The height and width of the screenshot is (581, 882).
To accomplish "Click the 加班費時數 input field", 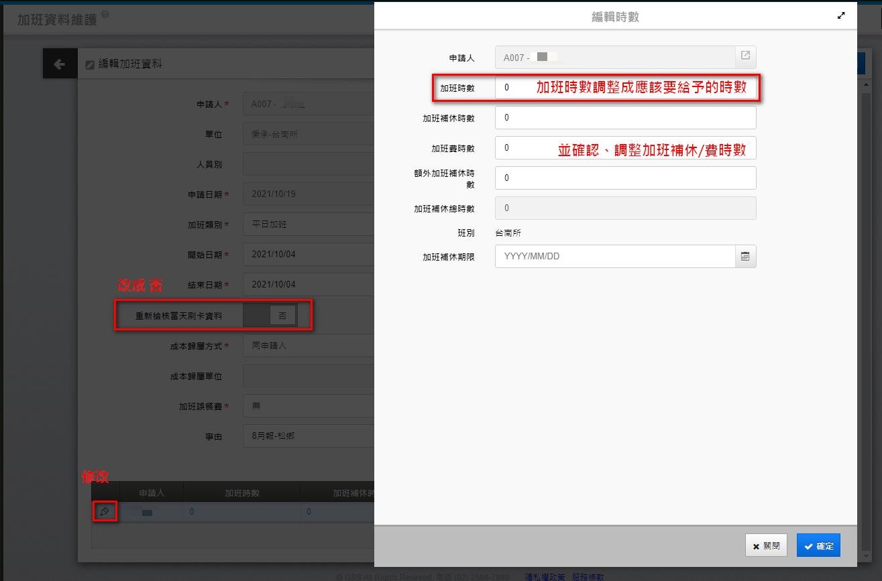I will click(625, 147).
